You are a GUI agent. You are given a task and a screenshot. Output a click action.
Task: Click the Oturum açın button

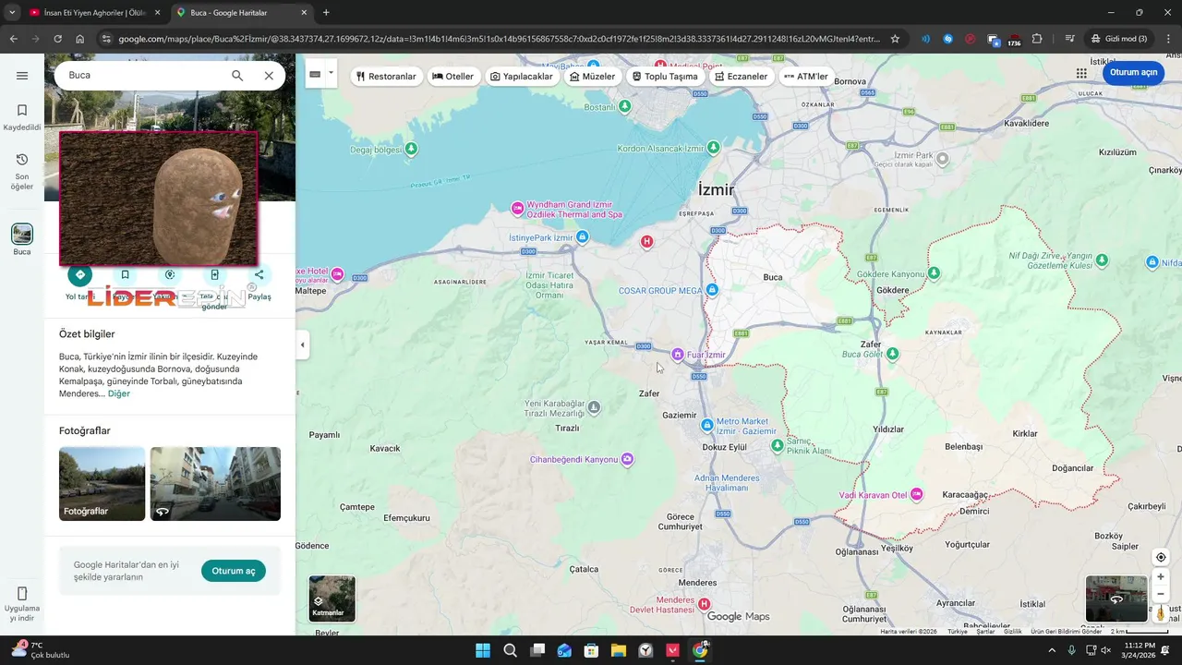pos(1133,73)
